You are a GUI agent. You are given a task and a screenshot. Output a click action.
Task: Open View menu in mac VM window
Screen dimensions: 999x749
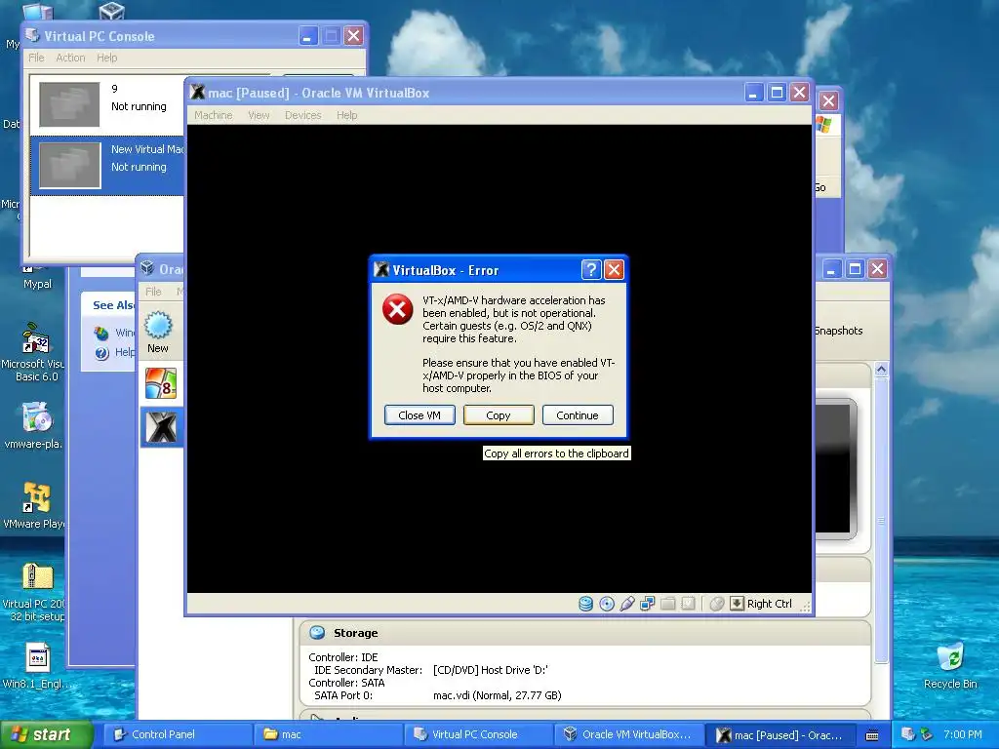(x=259, y=115)
